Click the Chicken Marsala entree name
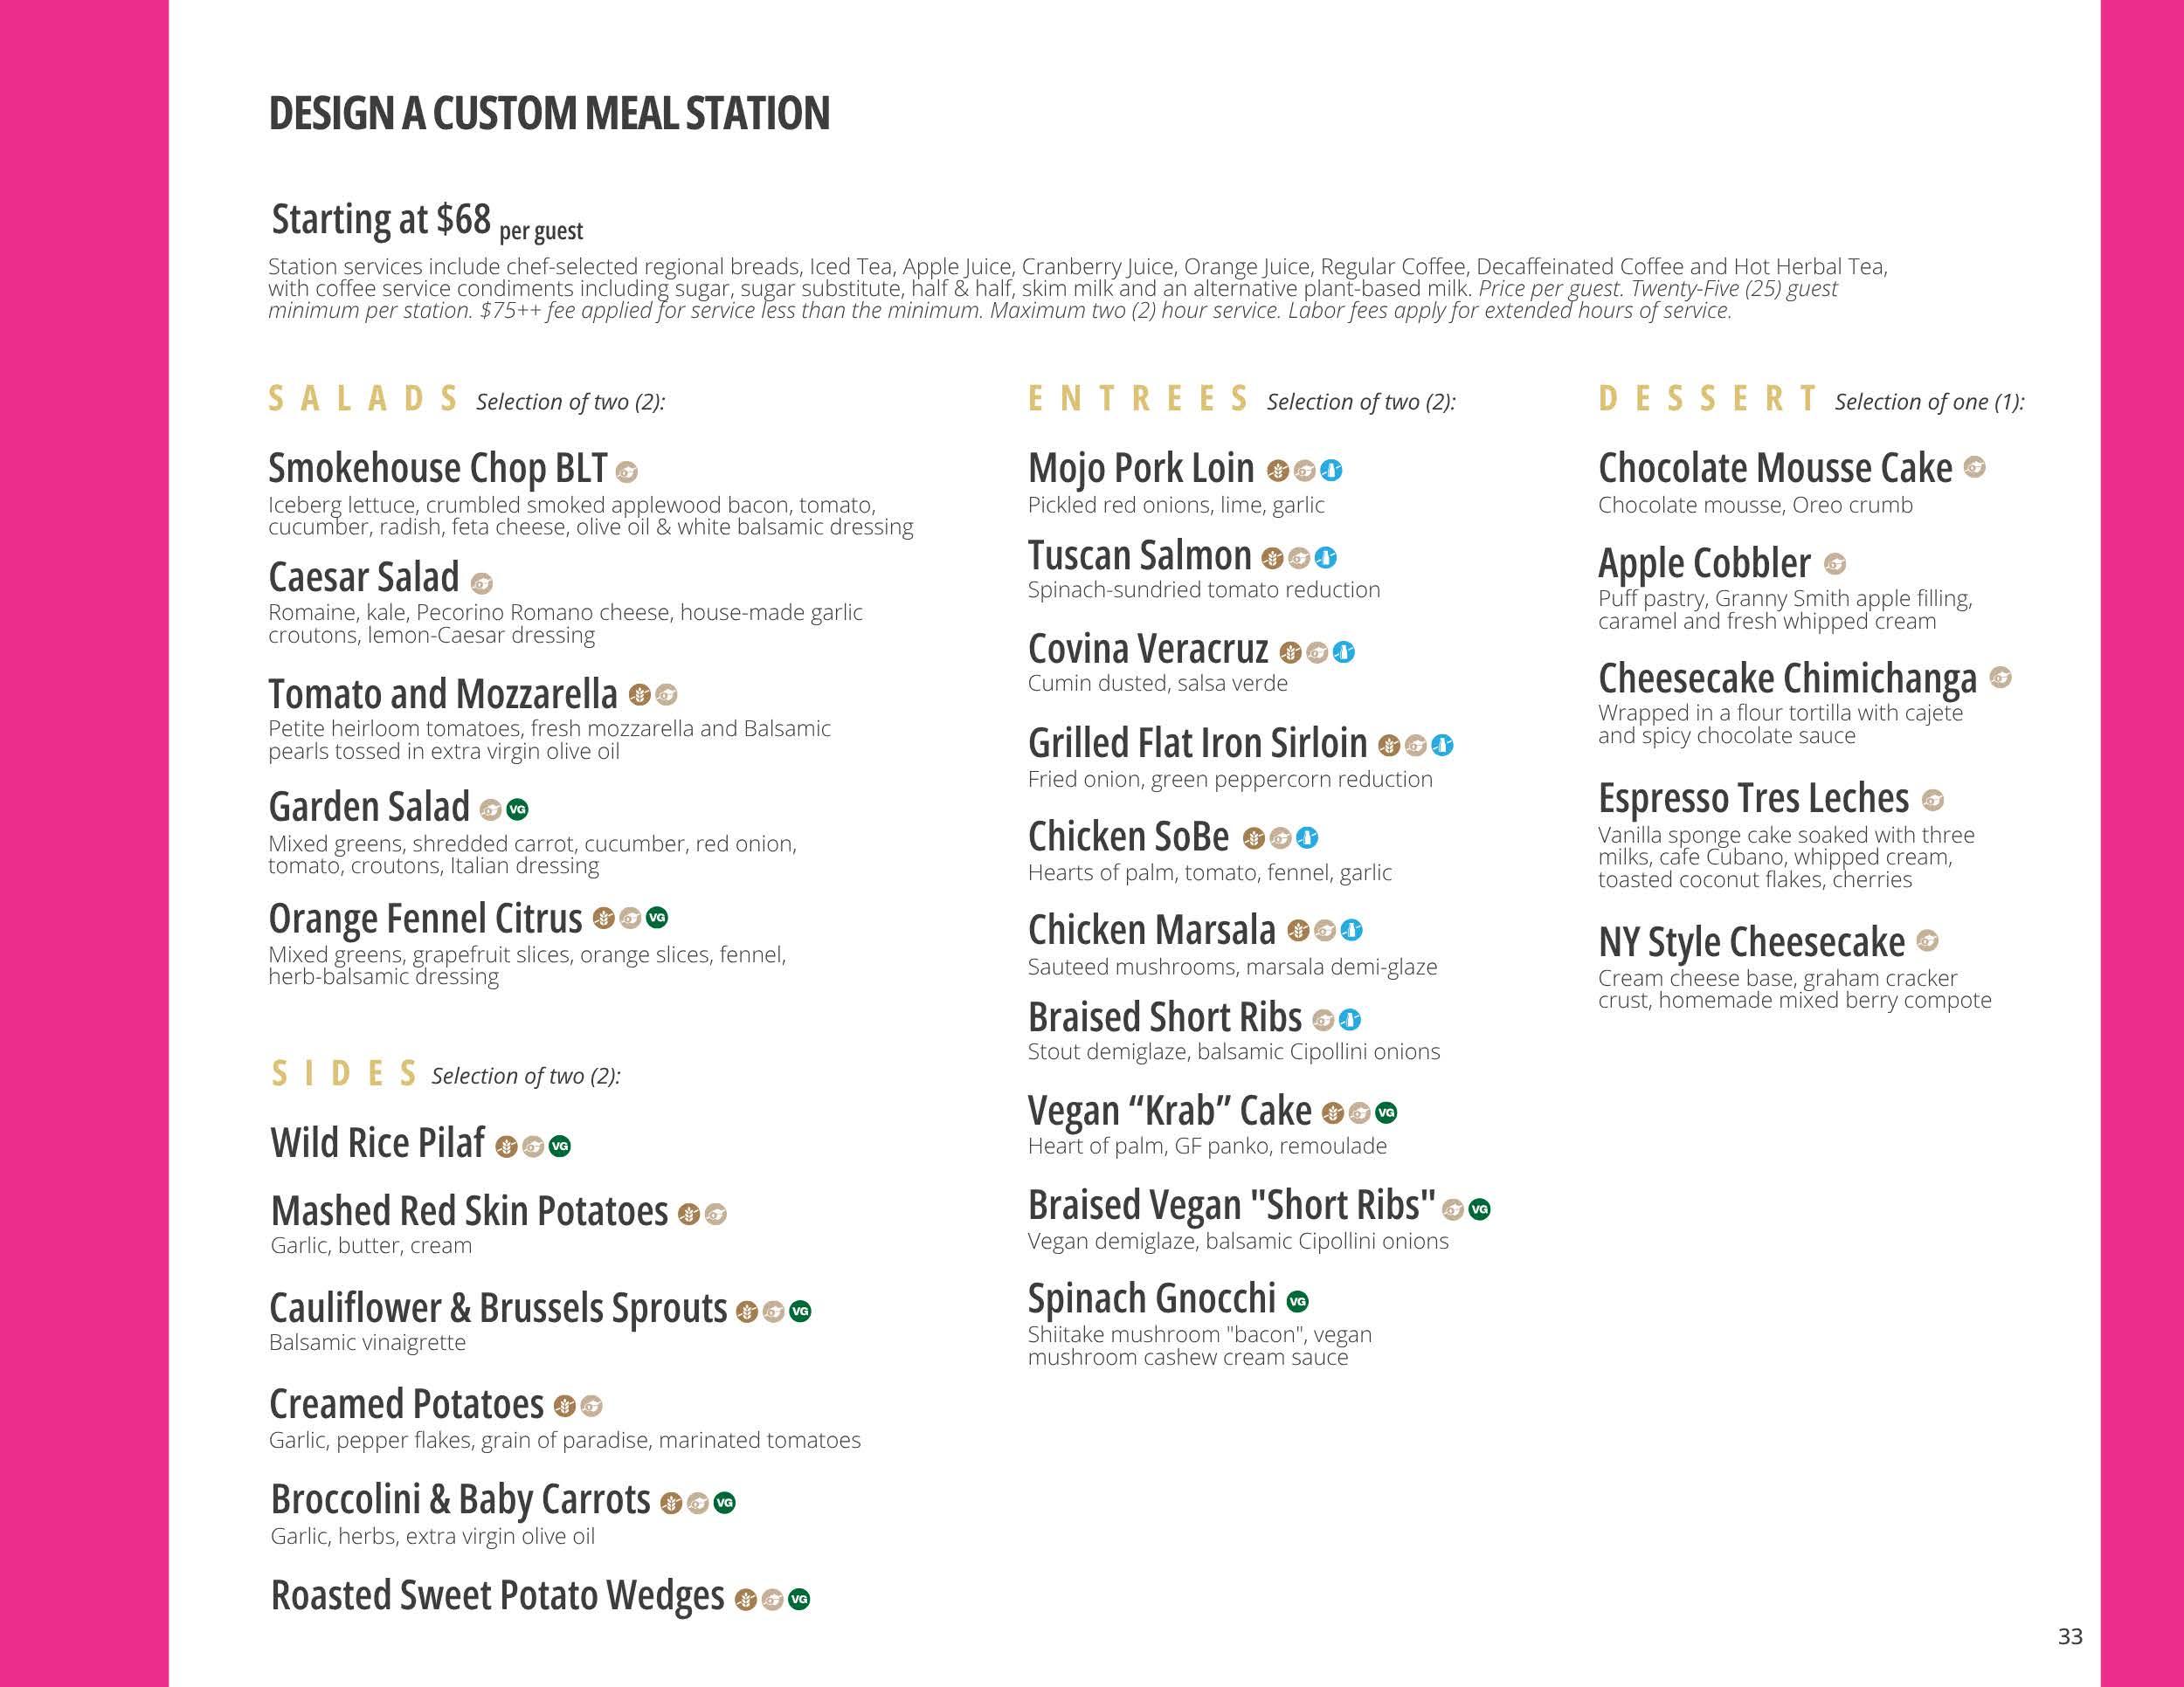This screenshot has height=1687, width=2184. click(1152, 931)
